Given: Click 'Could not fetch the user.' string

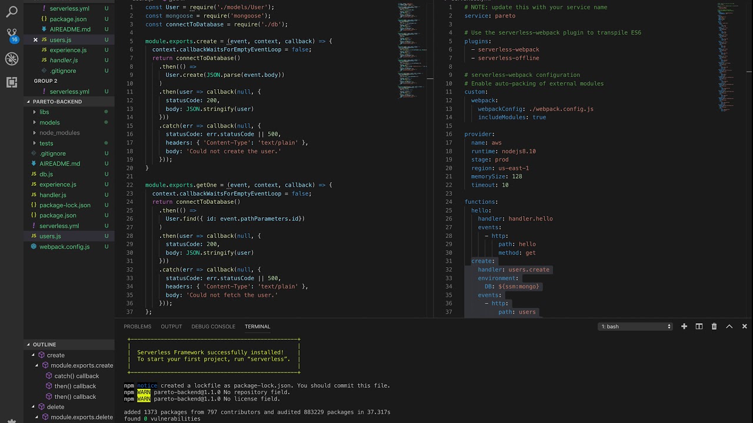Looking at the screenshot, I should pos(232,295).
